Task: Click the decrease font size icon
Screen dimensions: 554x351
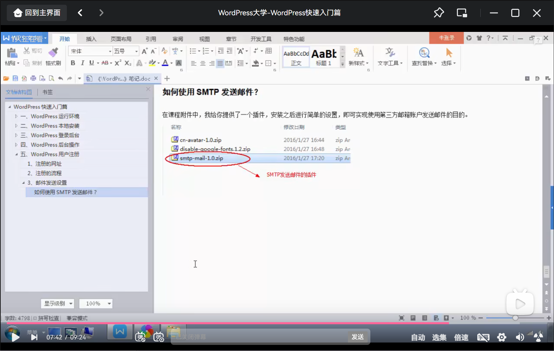Action: click(x=153, y=51)
